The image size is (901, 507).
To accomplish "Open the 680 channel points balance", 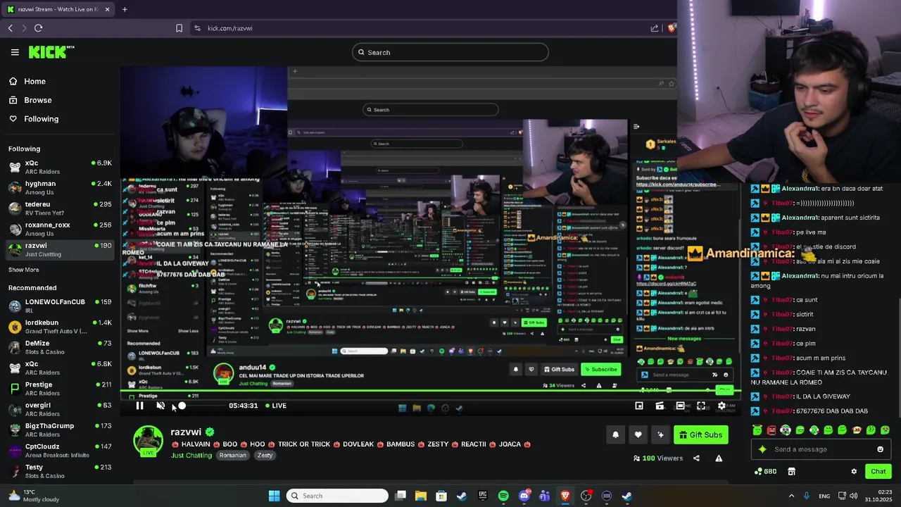I will point(765,472).
